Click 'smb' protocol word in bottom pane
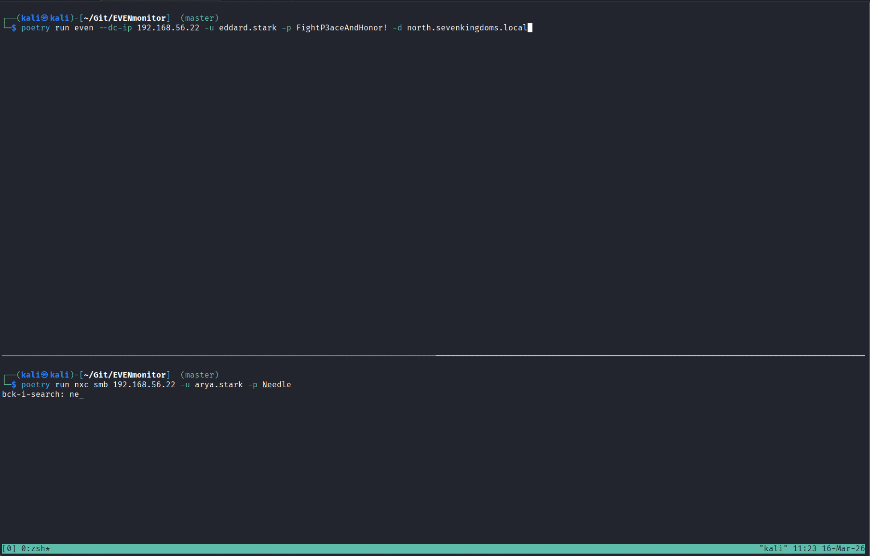 pyautogui.click(x=101, y=384)
